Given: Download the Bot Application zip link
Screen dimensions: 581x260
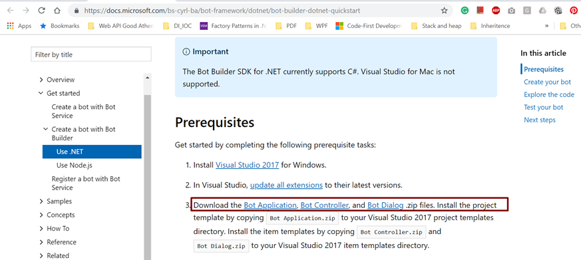Looking at the screenshot, I should (x=270, y=205).
